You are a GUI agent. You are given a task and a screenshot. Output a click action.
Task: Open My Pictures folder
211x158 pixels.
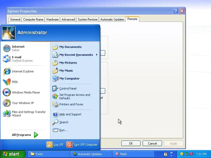point(75,63)
